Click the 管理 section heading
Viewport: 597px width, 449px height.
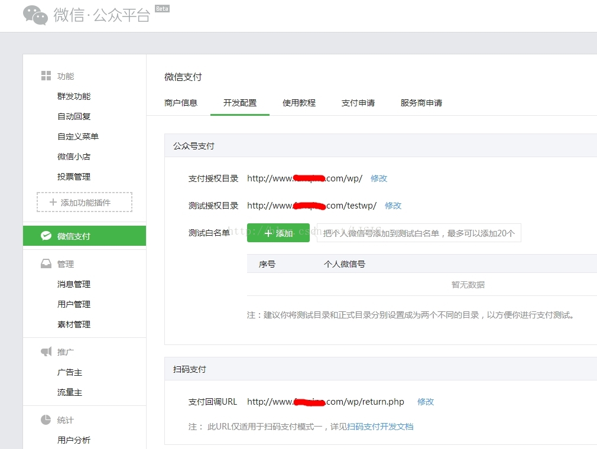point(66,264)
